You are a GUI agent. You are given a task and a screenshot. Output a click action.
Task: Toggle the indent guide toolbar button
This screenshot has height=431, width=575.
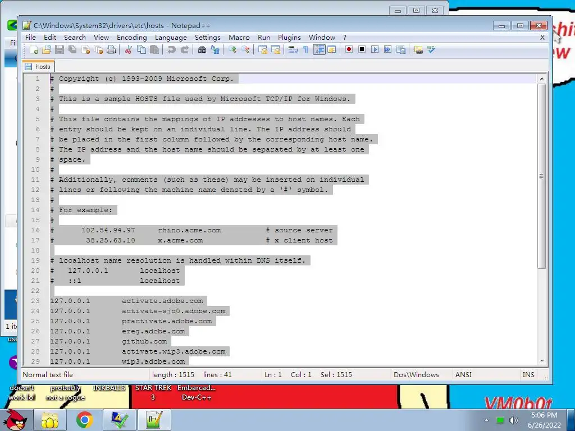click(x=319, y=49)
